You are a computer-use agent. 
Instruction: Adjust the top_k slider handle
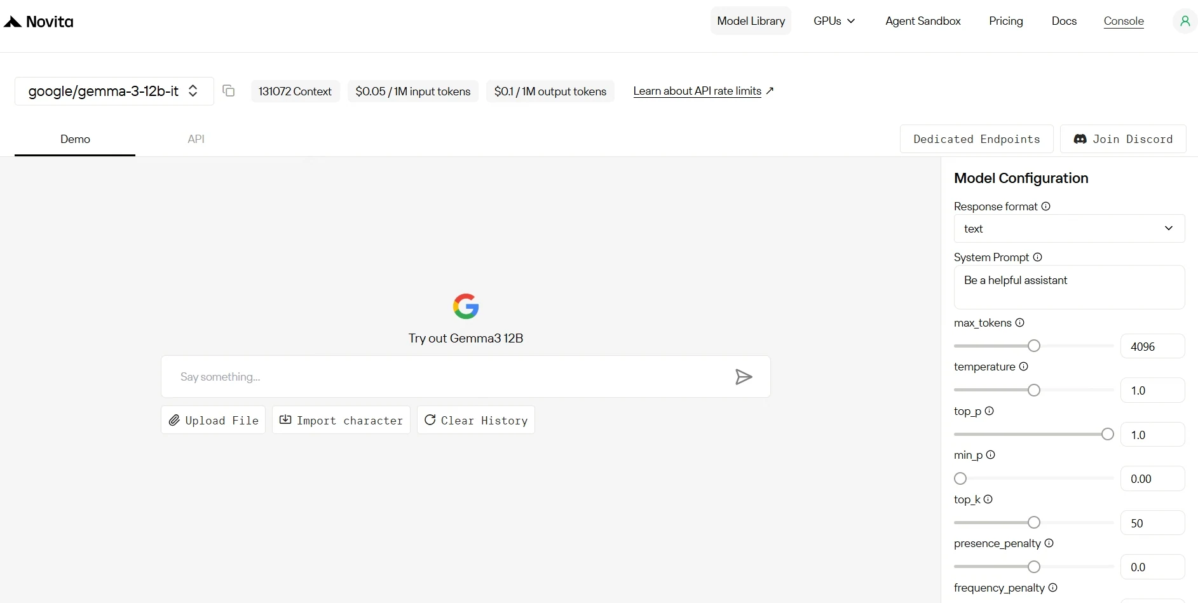pos(1034,522)
